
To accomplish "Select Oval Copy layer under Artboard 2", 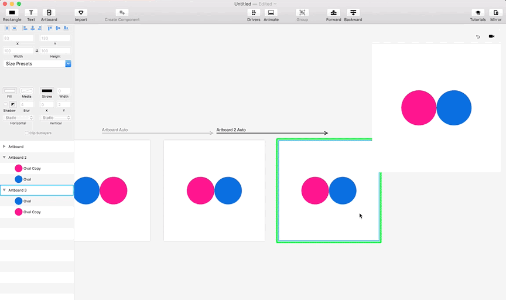I will (x=37, y=168).
